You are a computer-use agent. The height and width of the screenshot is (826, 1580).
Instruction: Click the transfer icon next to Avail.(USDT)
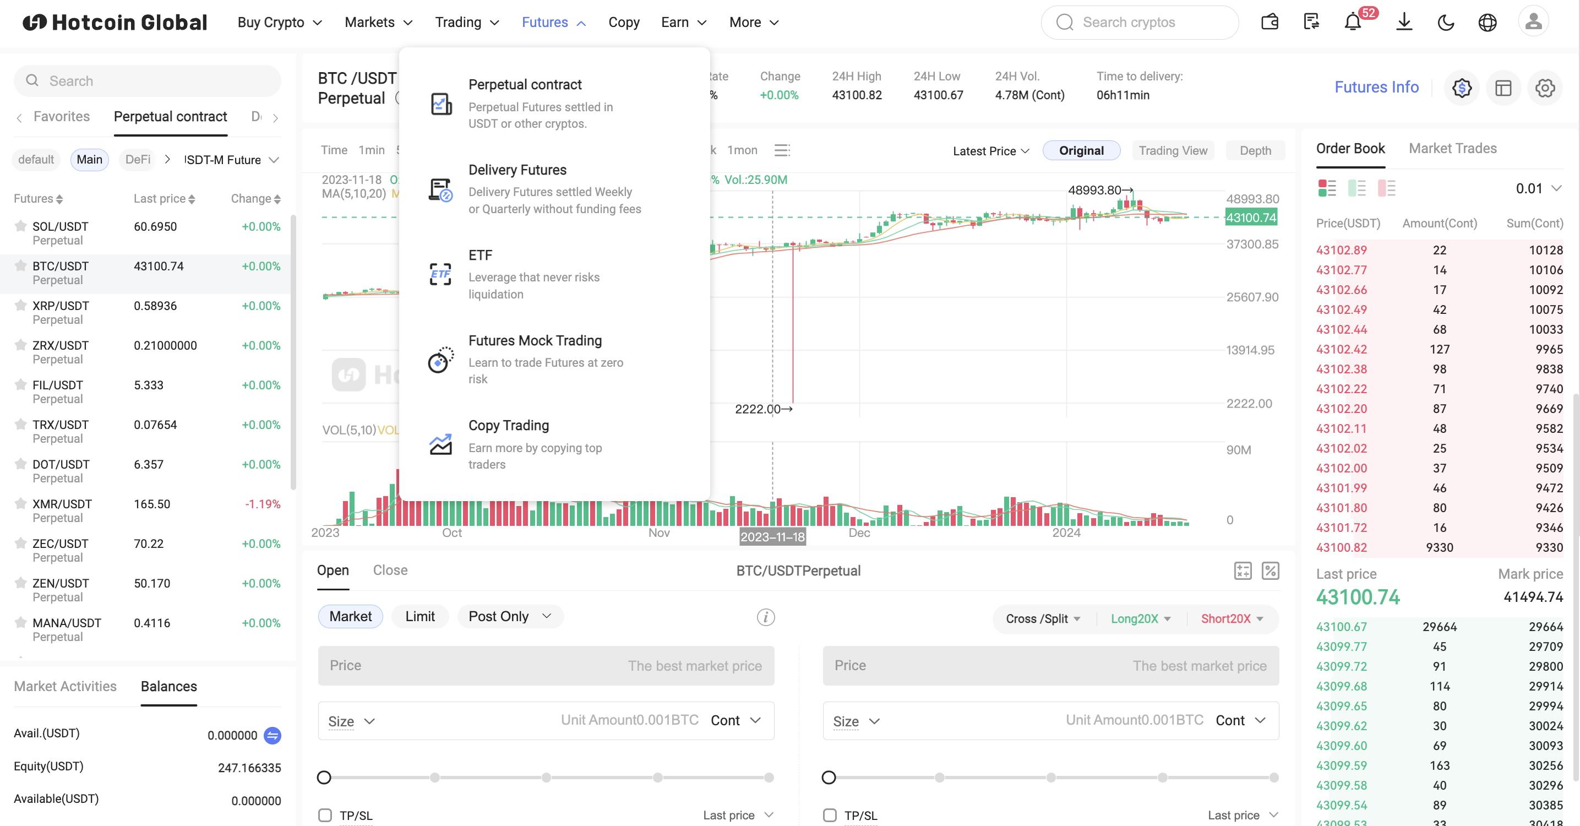click(273, 735)
